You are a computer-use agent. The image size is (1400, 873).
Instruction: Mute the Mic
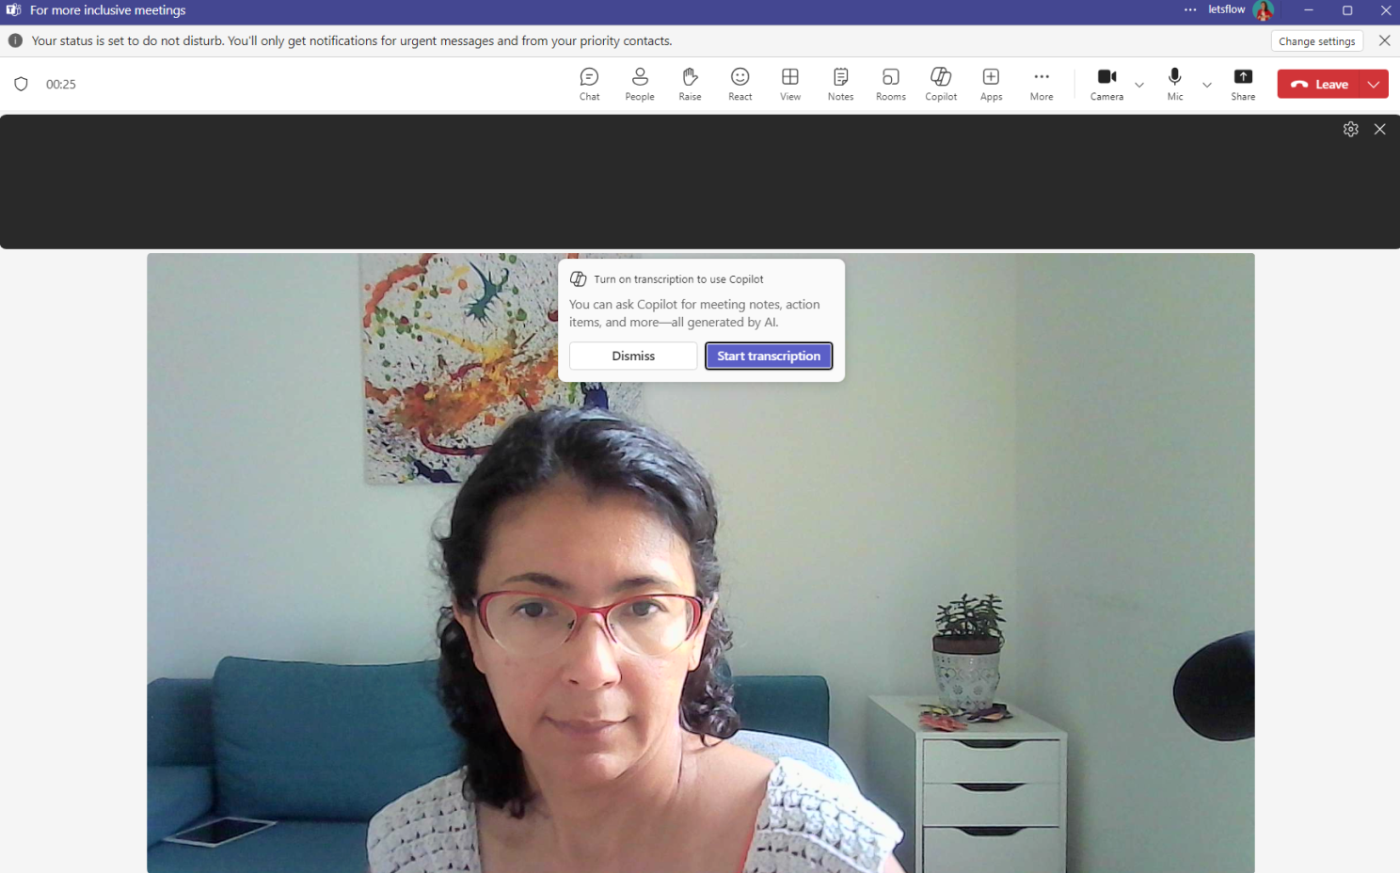(x=1175, y=84)
